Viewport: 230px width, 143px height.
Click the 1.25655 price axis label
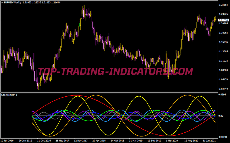223,5
